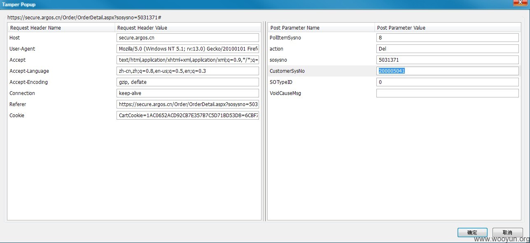
Task: Click the OrderDetail.aspx request URL text
Action: coord(84,18)
